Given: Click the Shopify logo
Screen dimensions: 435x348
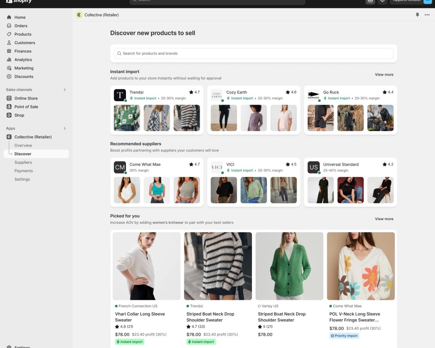Looking at the screenshot, I should click(19, 1).
